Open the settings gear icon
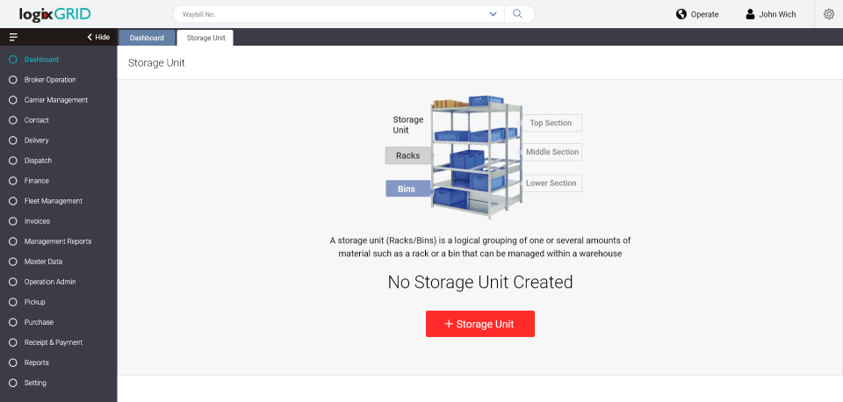The image size is (843, 402). click(x=829, y=14)
